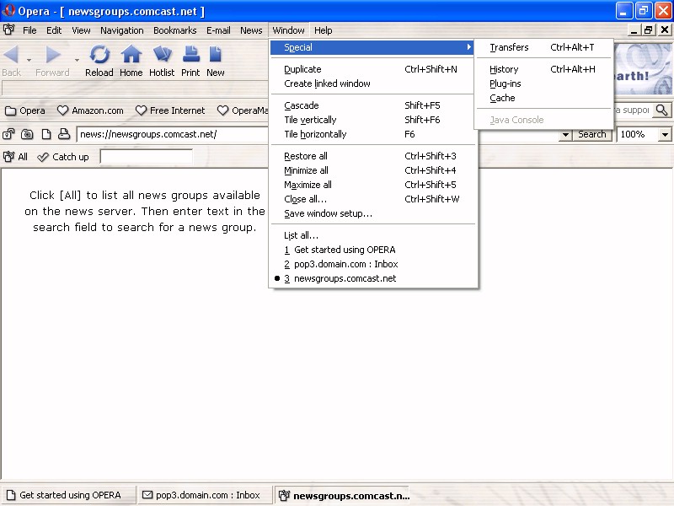Open the Hotlist panel icon
Screen dimensions: 674x506
(162, 56)
